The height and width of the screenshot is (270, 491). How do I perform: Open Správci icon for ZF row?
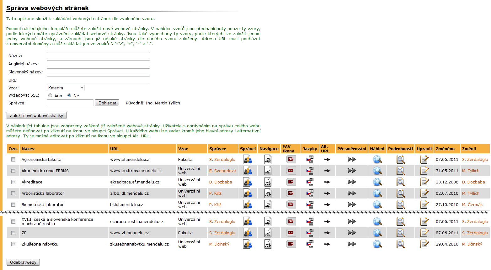(248, 233)
